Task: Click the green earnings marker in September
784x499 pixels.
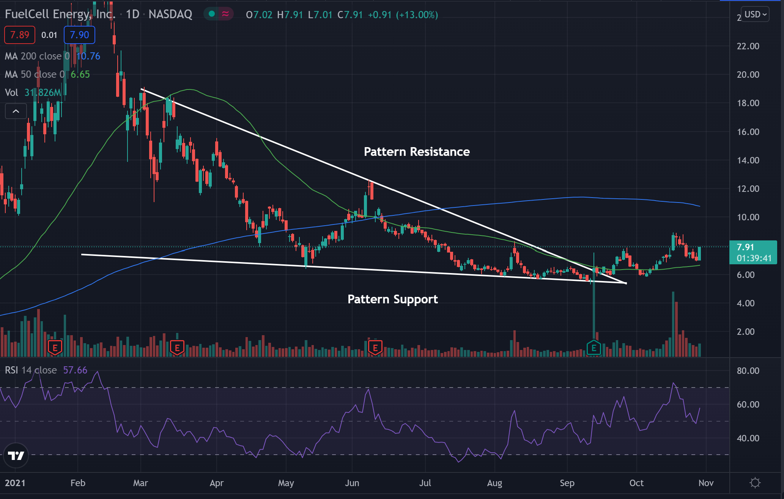Action: tap(594, 348)
